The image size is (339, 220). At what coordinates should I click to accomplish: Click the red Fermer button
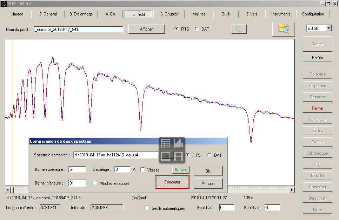coord(317,108)
